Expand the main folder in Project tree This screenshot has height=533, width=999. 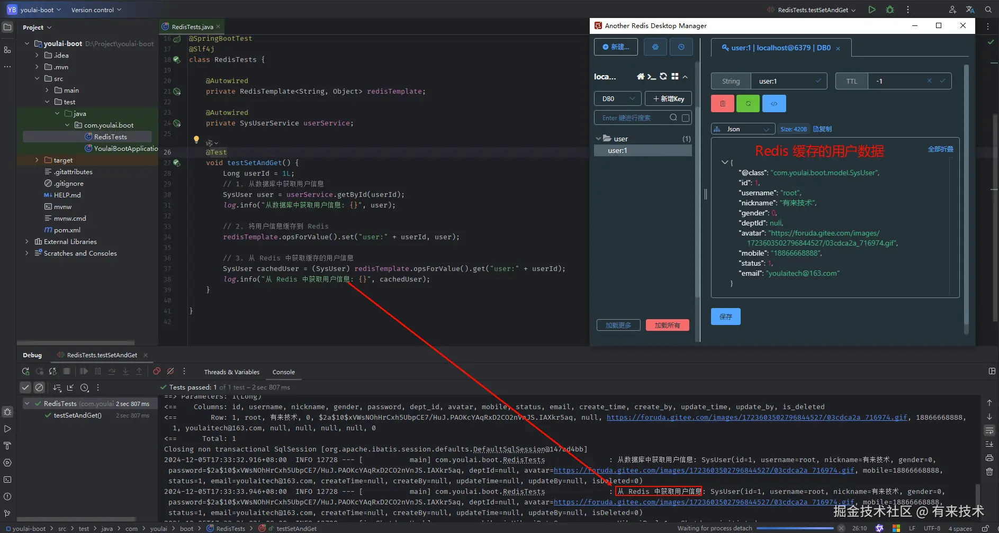[47, 90]
